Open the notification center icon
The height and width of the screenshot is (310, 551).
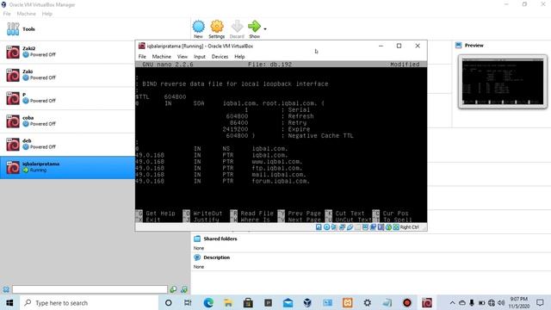[540, 302]
